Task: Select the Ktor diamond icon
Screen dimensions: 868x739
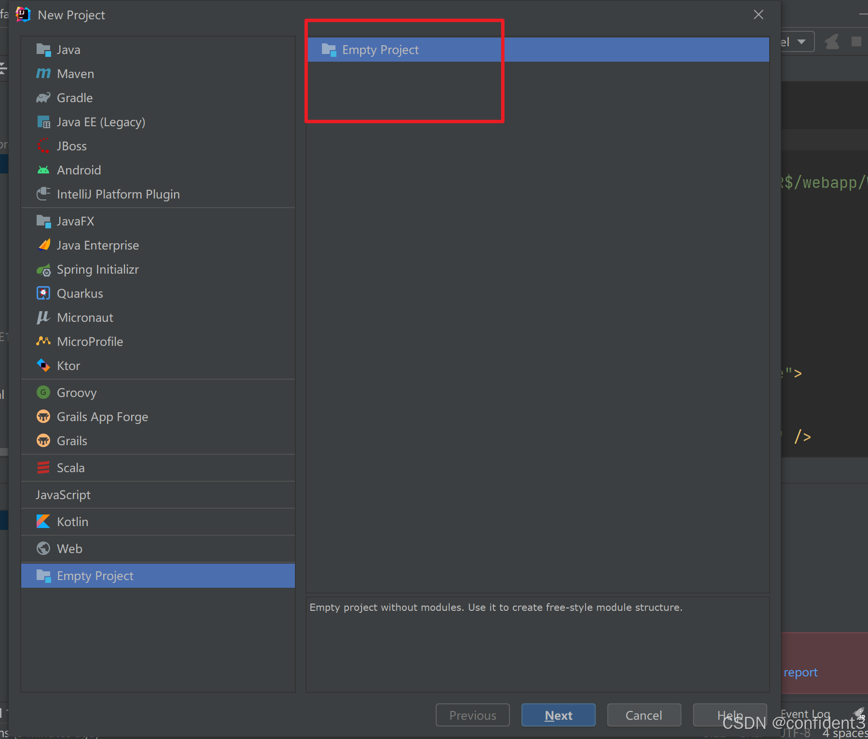Action: pos(43,366)
